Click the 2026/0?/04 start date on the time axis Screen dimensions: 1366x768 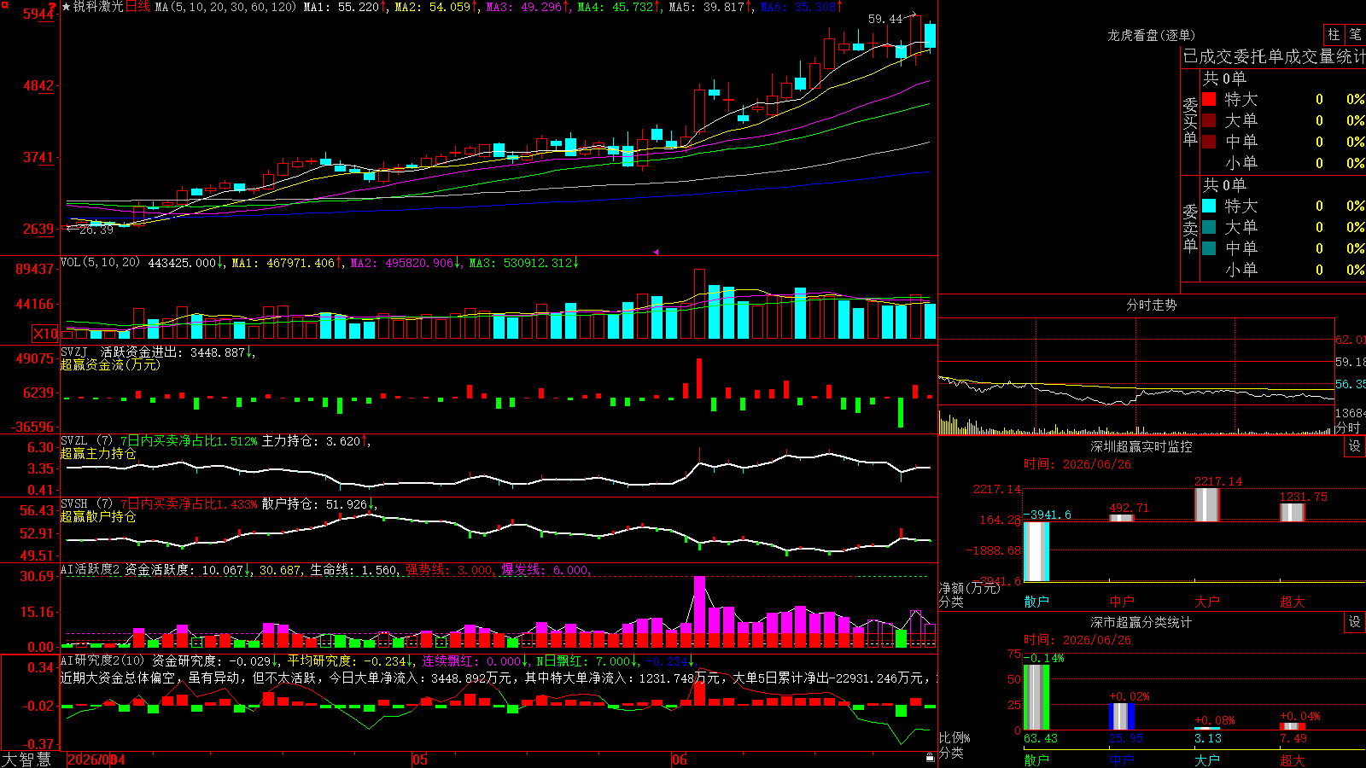[x=96, y=759]
